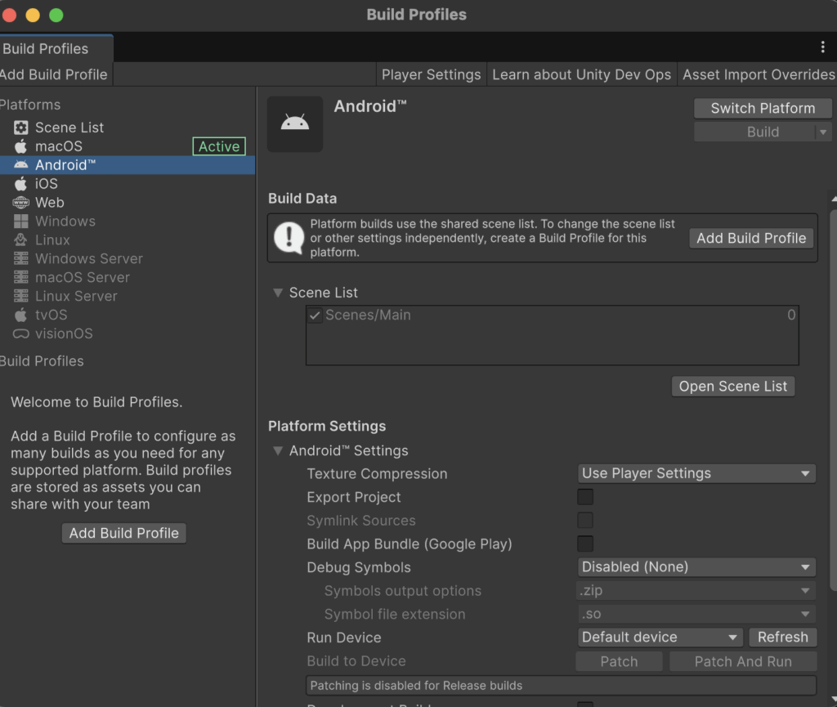Select the Android platform row

(127, 165)
